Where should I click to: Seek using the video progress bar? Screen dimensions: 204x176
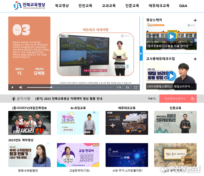click(x=70, y=87)
